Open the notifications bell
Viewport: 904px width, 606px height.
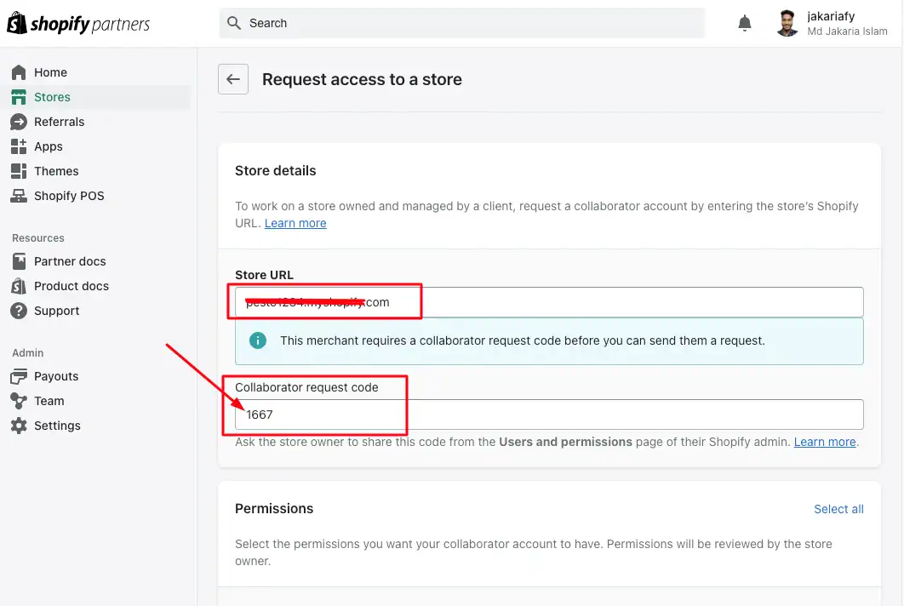[744, 23]
